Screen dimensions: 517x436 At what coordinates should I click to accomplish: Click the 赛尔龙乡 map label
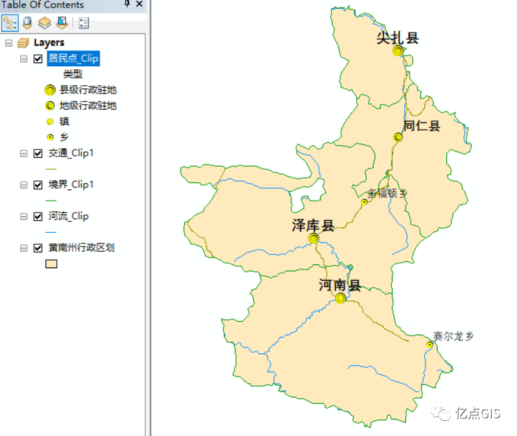(454, 336)
